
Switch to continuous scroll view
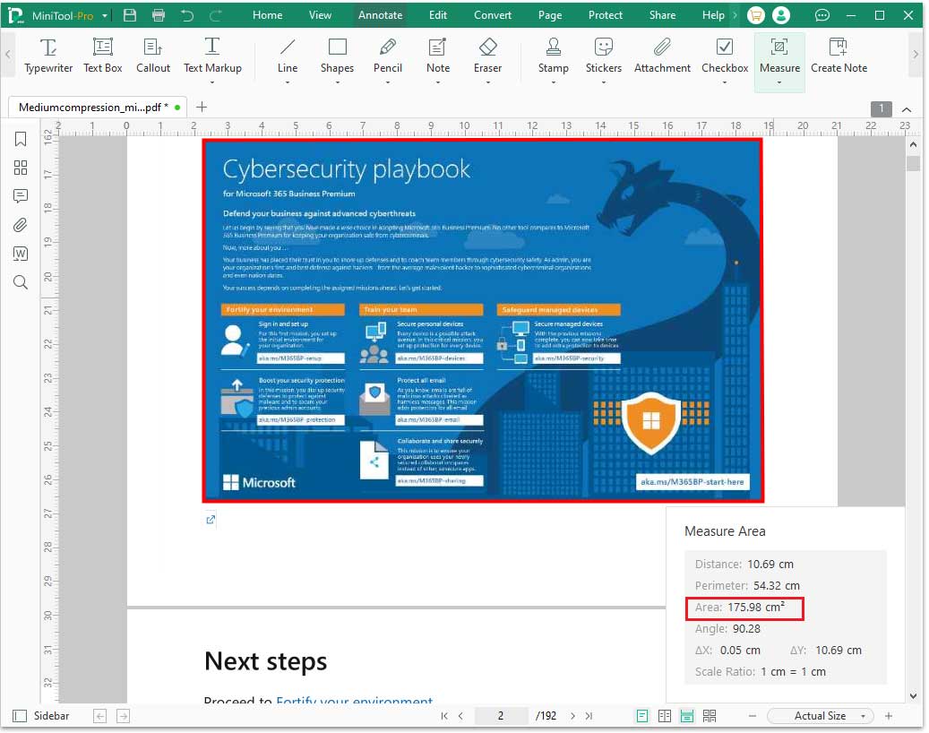[686, 715]
